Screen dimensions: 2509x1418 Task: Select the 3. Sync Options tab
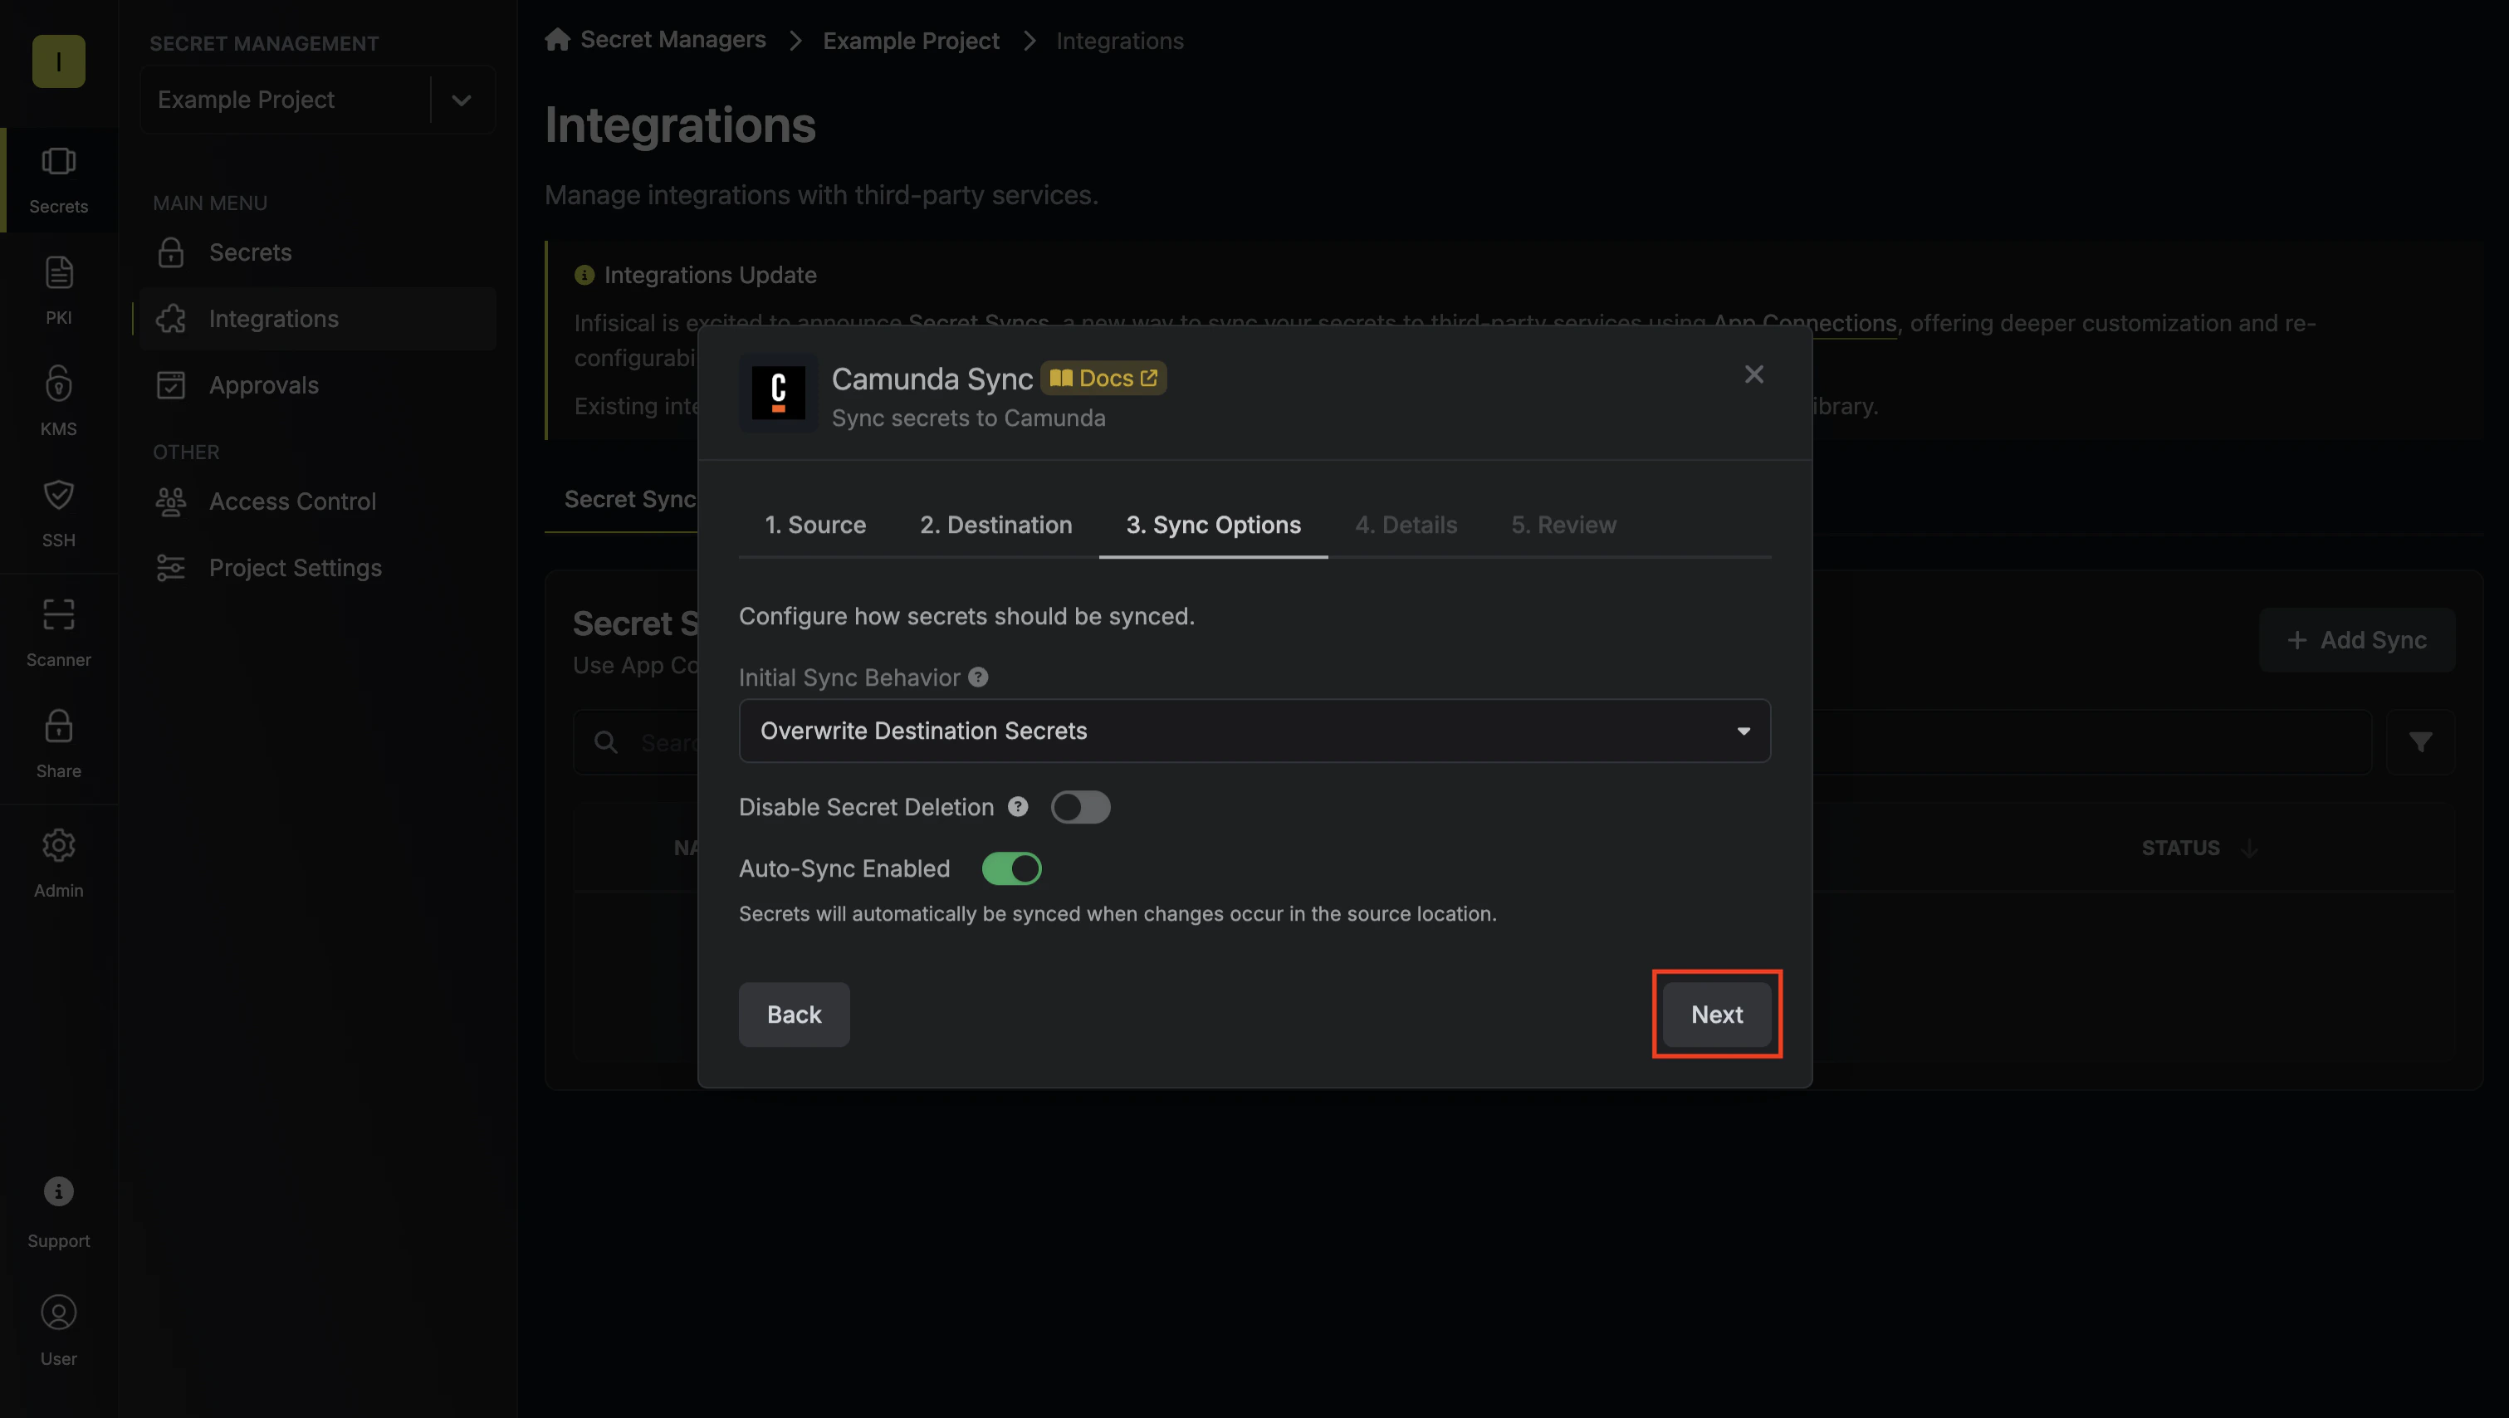tap(1214, 525)
